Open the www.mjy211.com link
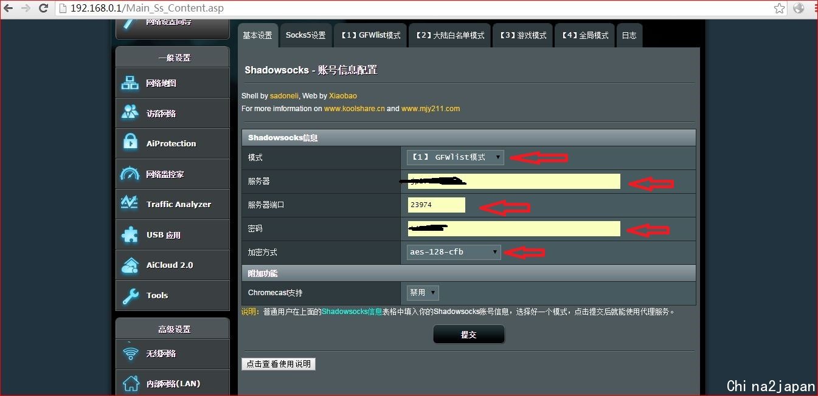 pyautogui.click(x=431, y=109)
